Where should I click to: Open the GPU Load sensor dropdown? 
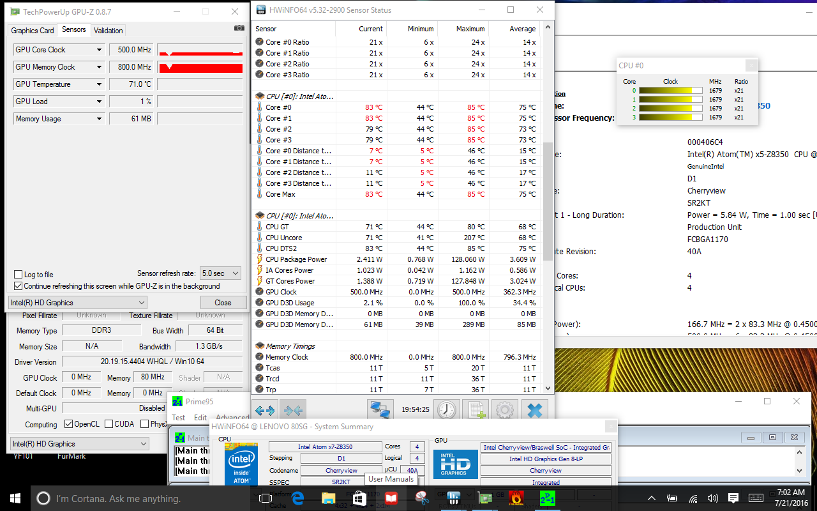tap(99, 102)
